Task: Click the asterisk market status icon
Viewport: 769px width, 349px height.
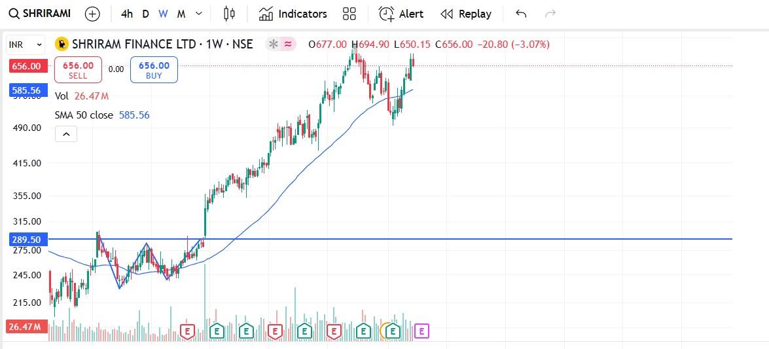Action: pos(273,44)
